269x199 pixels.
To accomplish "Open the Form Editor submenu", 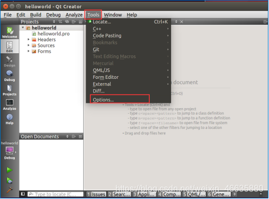I will [129, 77].
